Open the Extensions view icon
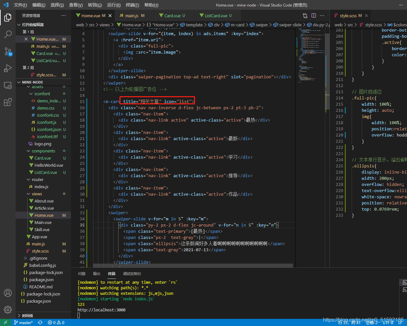Screen dimensions: 407x326 [8, 102]
